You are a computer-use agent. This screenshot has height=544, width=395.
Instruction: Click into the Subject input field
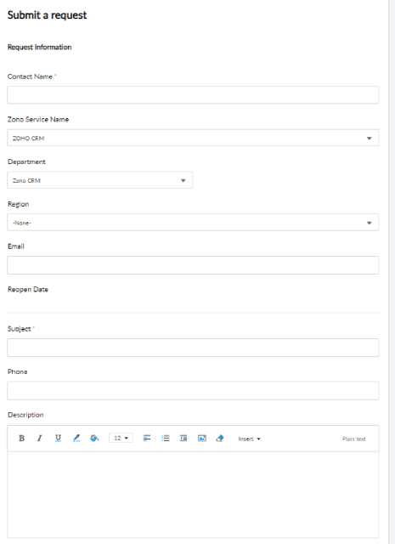coord(193,348)
